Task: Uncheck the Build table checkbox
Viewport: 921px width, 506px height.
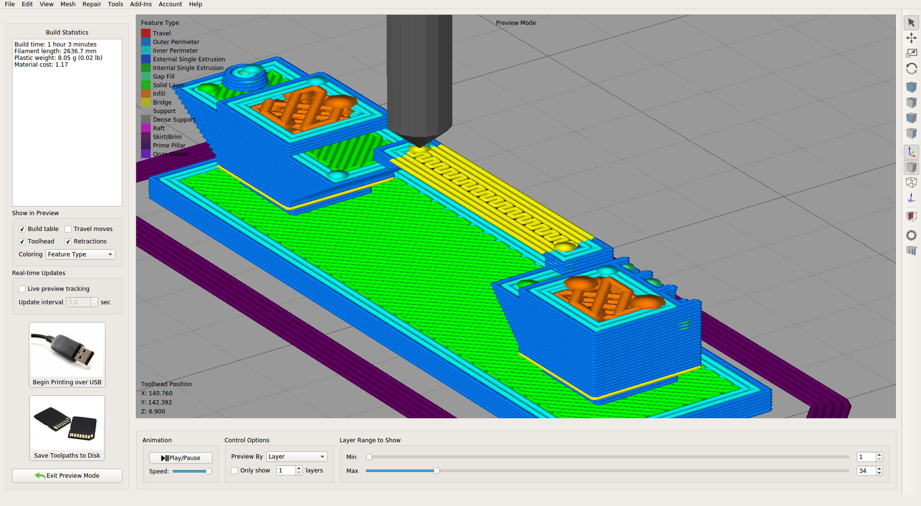Action: coord(22,229)
